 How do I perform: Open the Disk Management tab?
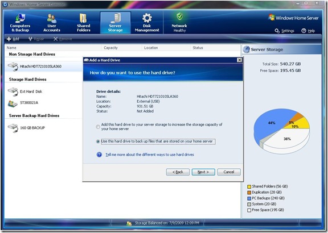pos(147,23)
